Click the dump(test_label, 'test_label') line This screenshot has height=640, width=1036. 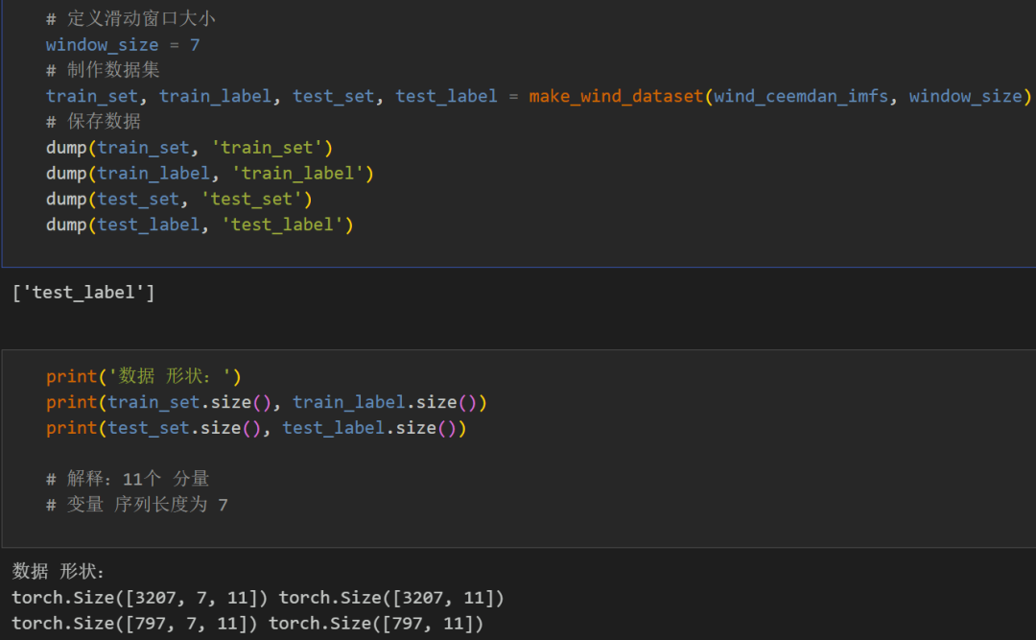[x=200, y=225]
